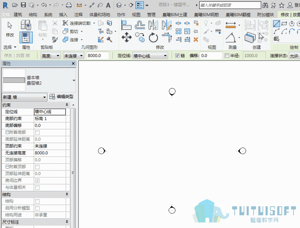Switch to the 注释 ribbon tab

pyautogui.click(x=78, y=14)
